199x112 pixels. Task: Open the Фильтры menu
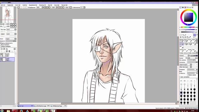click(42, 5)
